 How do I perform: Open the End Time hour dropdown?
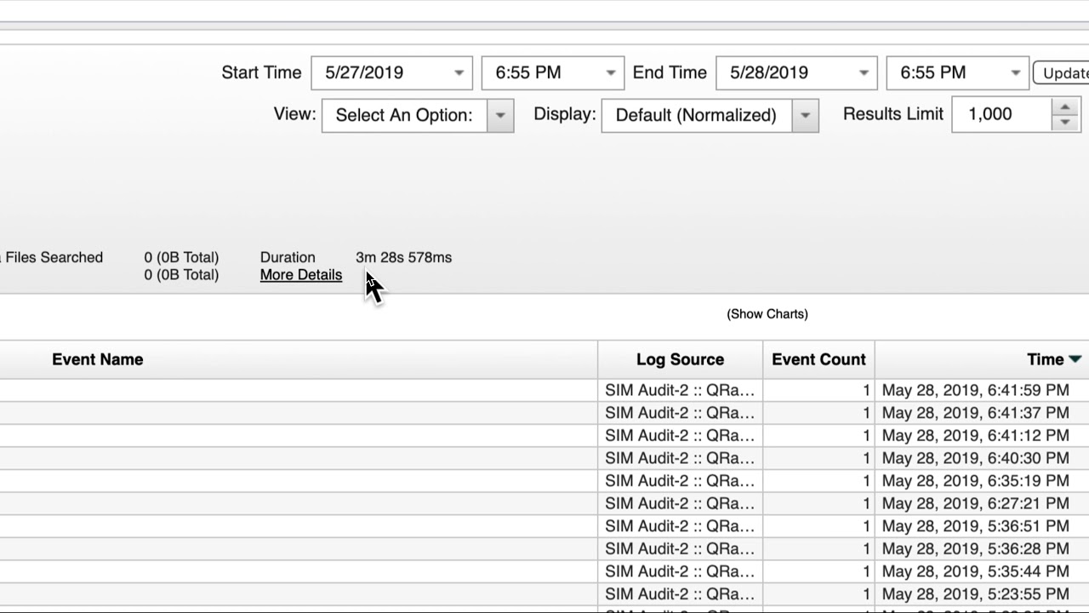[1015, 73]
